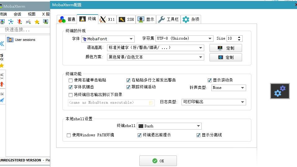
Task: Open the 终端shell Bash dropdown
Action: pos(169,126)
